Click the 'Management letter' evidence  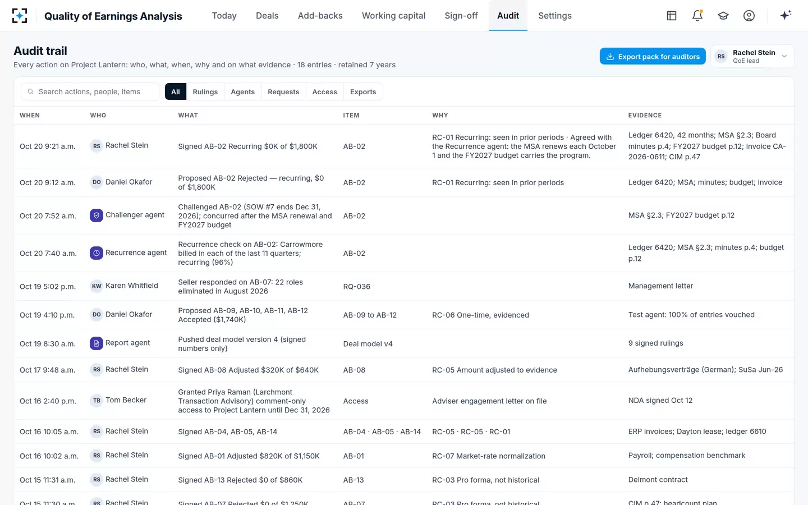661,286
